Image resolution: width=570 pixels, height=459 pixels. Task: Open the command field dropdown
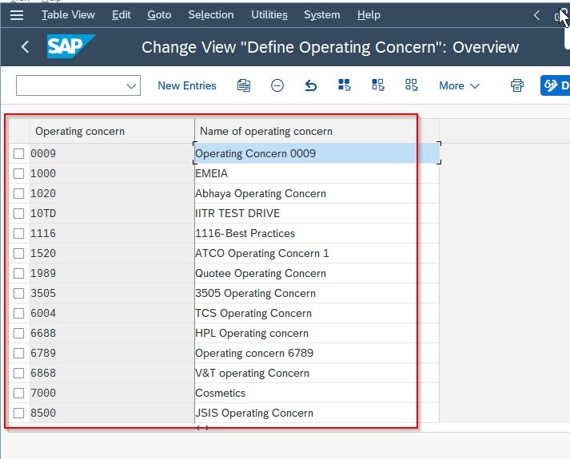[131, 86]
